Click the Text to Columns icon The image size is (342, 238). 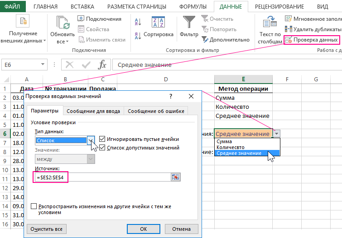coord(270,22)
